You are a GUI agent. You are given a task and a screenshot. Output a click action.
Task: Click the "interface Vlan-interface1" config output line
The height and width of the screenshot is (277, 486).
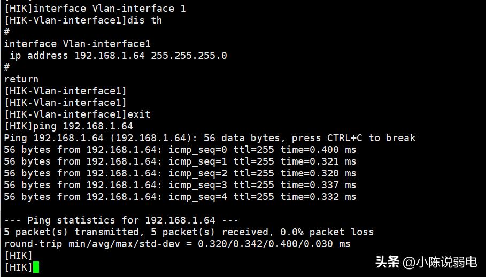point(78,44)
